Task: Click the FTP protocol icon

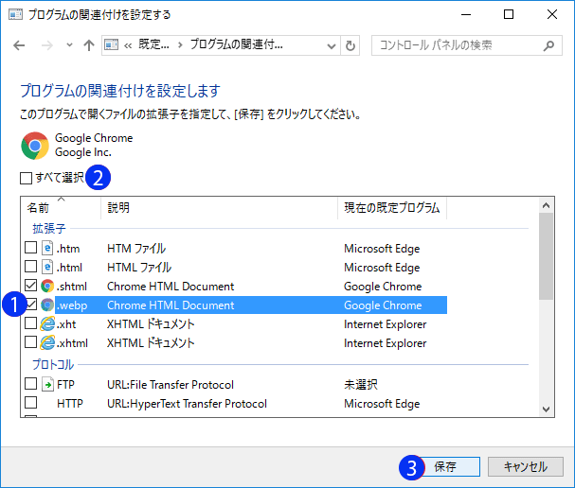Action: coord(47,384)
